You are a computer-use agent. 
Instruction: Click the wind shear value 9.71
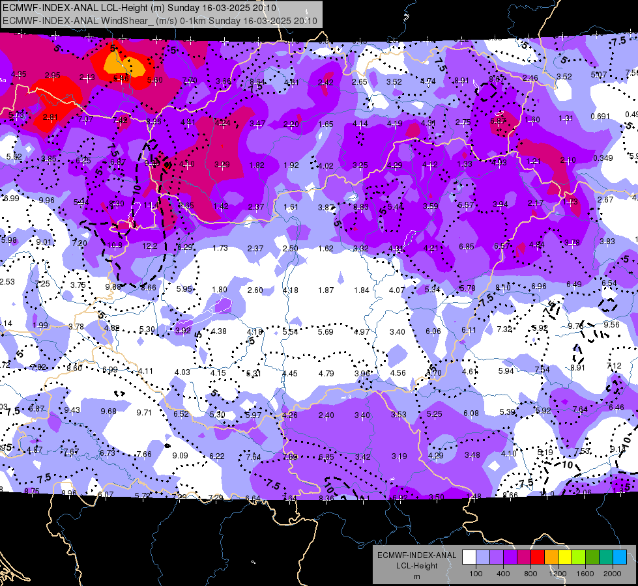(144, 412)
